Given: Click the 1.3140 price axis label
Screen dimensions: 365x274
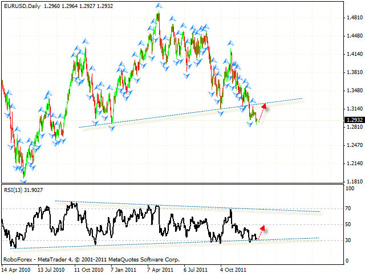Looking at the screenshot, I should (353, 109).
